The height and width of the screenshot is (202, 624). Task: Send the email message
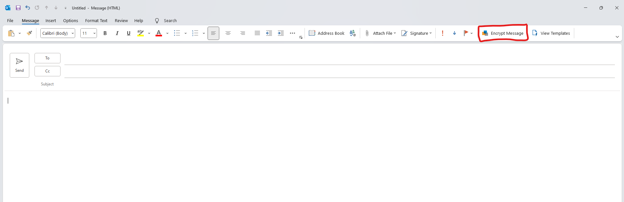tap(20, 65)
